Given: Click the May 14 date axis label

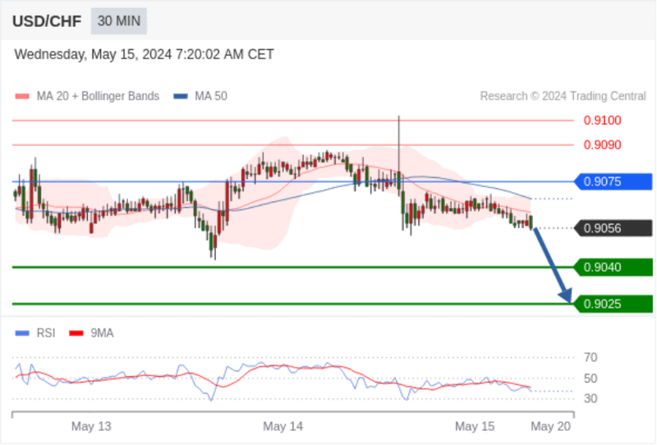Looking at the screenshot, I should pos(283,427).
